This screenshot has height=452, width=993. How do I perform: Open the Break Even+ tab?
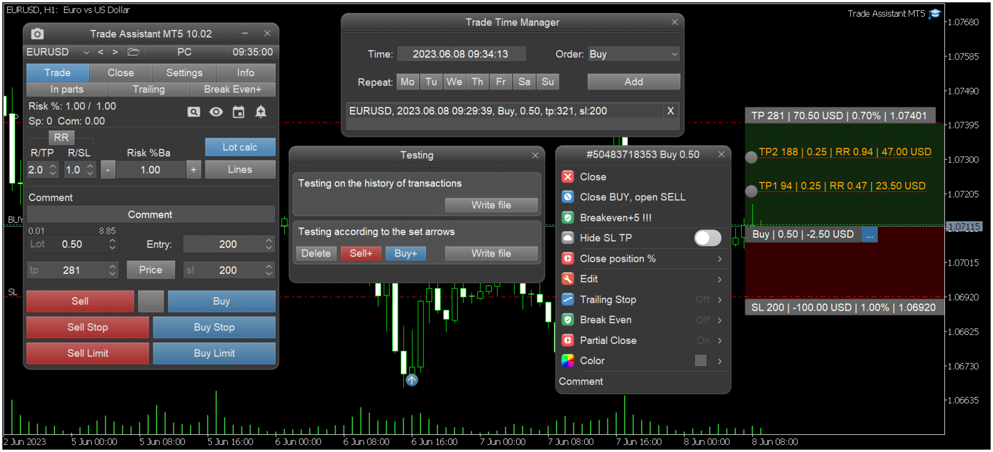pyautogui.click(x=233, y=89)
